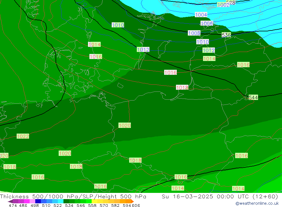Click the legend value 534
This screenshot has height=207, width=282.
69,205
